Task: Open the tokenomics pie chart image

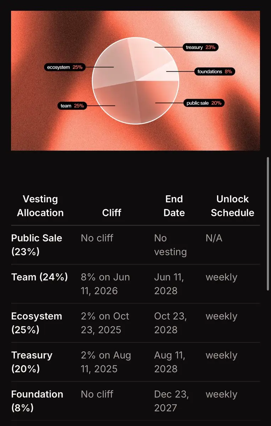Action: 135,81
